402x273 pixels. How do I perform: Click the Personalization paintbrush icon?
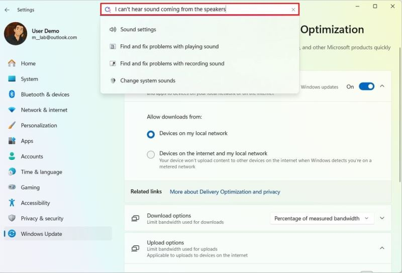coord(12,126)
